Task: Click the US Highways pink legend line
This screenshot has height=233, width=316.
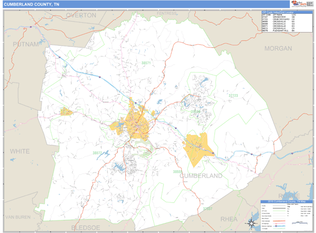Action: (279, 224)
